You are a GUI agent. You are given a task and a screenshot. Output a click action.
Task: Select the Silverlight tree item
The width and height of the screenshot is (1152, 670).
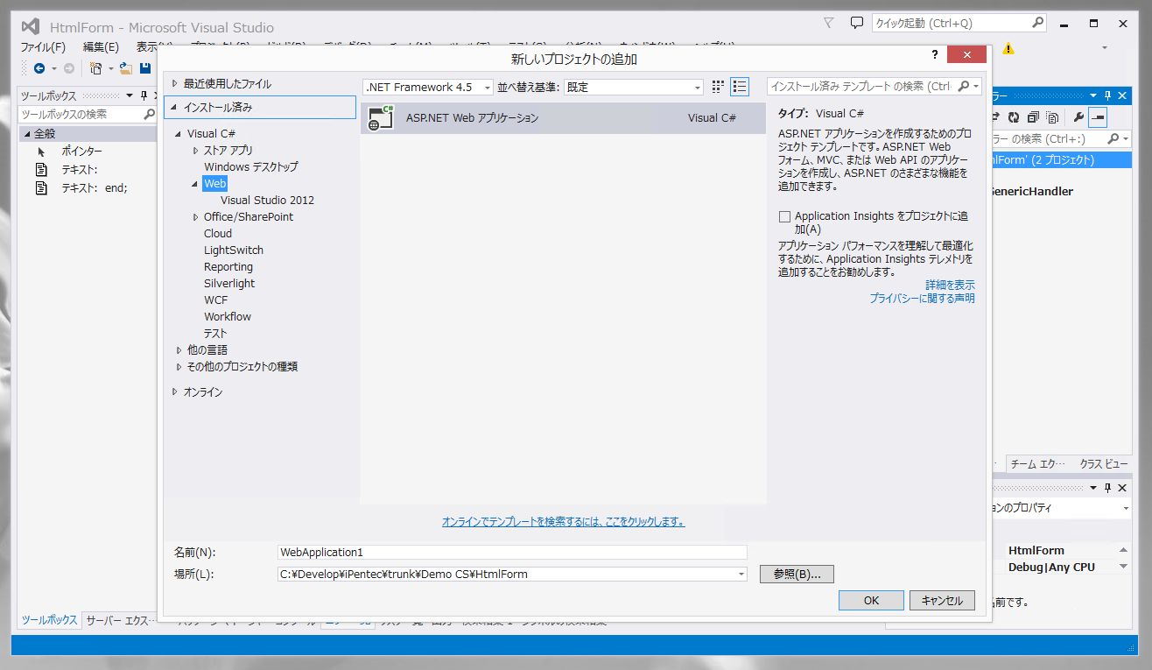pyautogui.click(x=229, y=284)
